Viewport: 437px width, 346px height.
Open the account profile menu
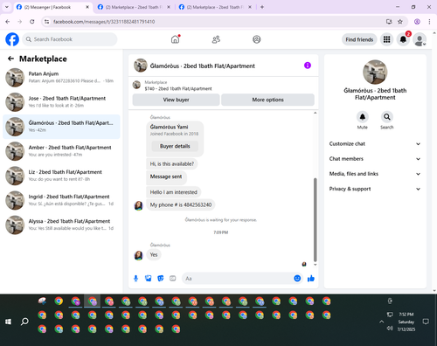[420, 39]
